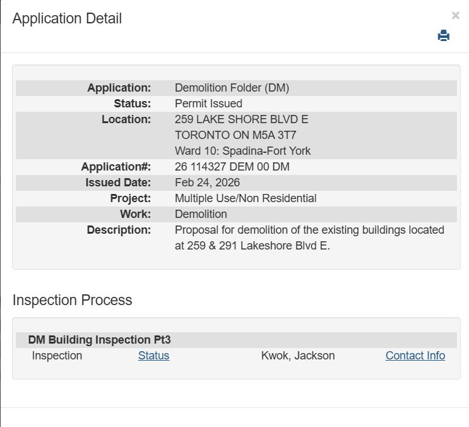The image size is (469, 427).
Task: Click the Application#: field label
Action: pyautogui.click(x=116, y=167)
